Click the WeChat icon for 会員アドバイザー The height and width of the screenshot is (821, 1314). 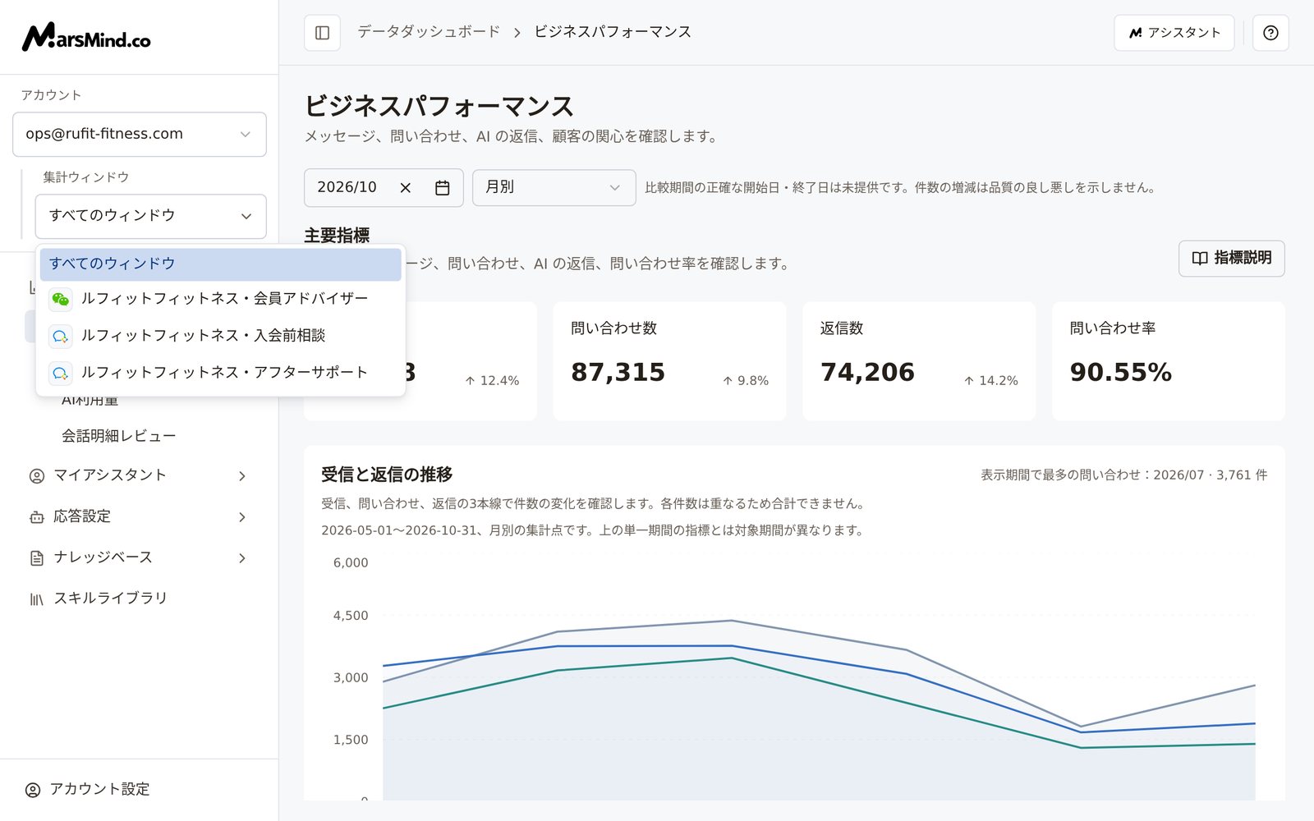[60, 299]
